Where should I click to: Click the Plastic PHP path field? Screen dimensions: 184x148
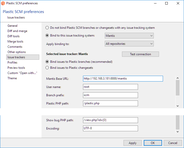click(x=110, y=103)
